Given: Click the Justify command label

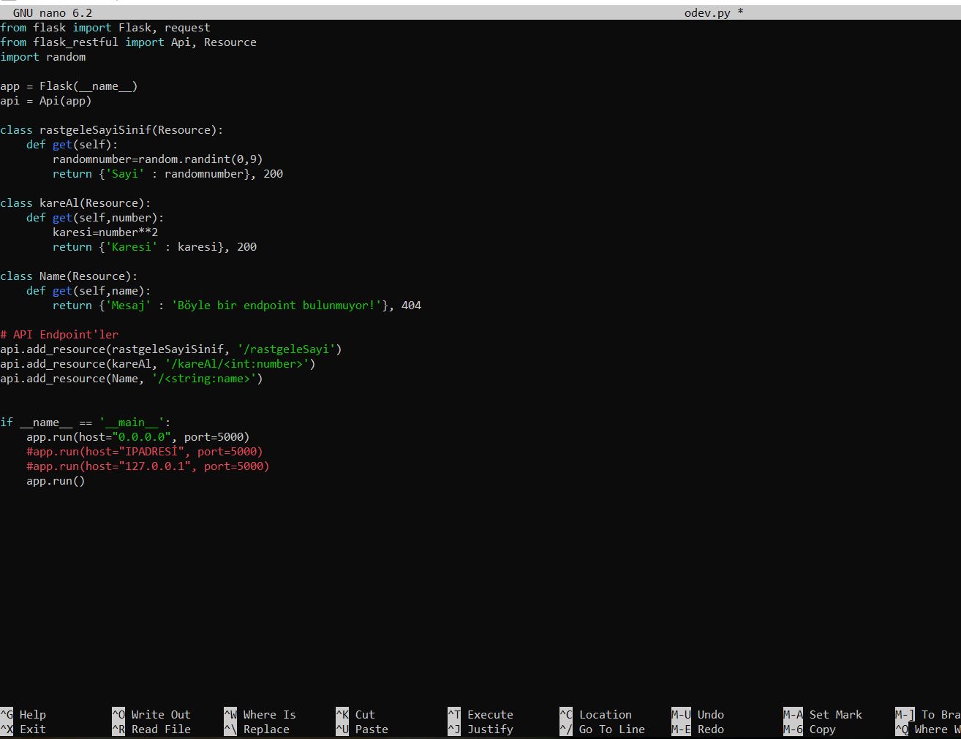Looking at the screenshot, I should tap(490, 729).
